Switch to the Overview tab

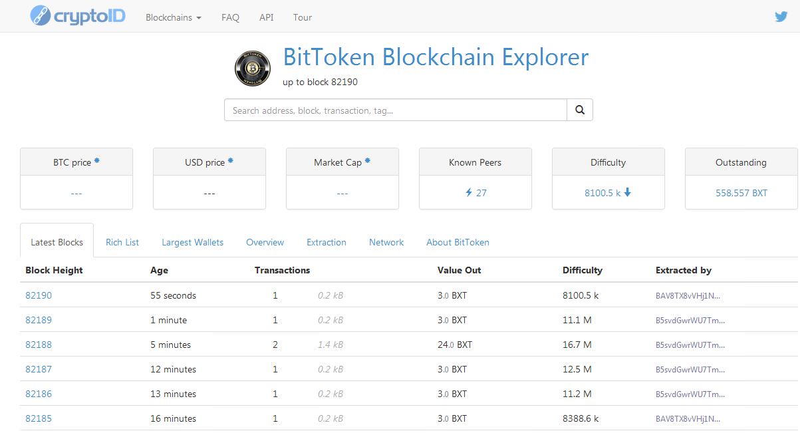(x=265, y=242)
